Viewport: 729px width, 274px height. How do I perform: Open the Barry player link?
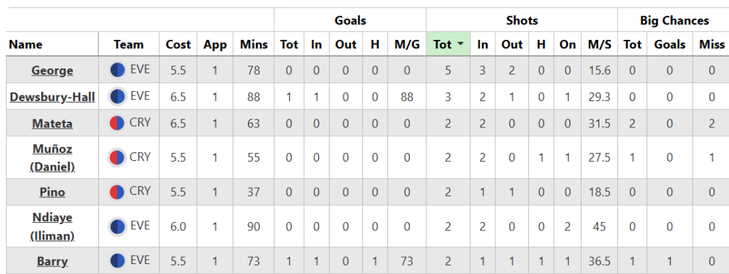point(52,261)
